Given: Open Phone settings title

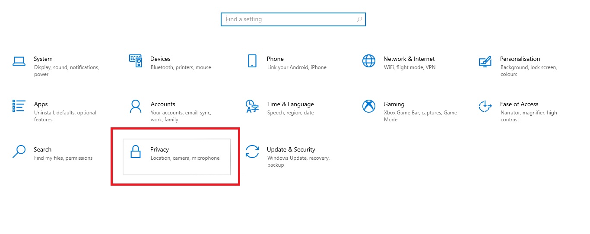Looking at the screenshot, I should [x=275, y=59].
